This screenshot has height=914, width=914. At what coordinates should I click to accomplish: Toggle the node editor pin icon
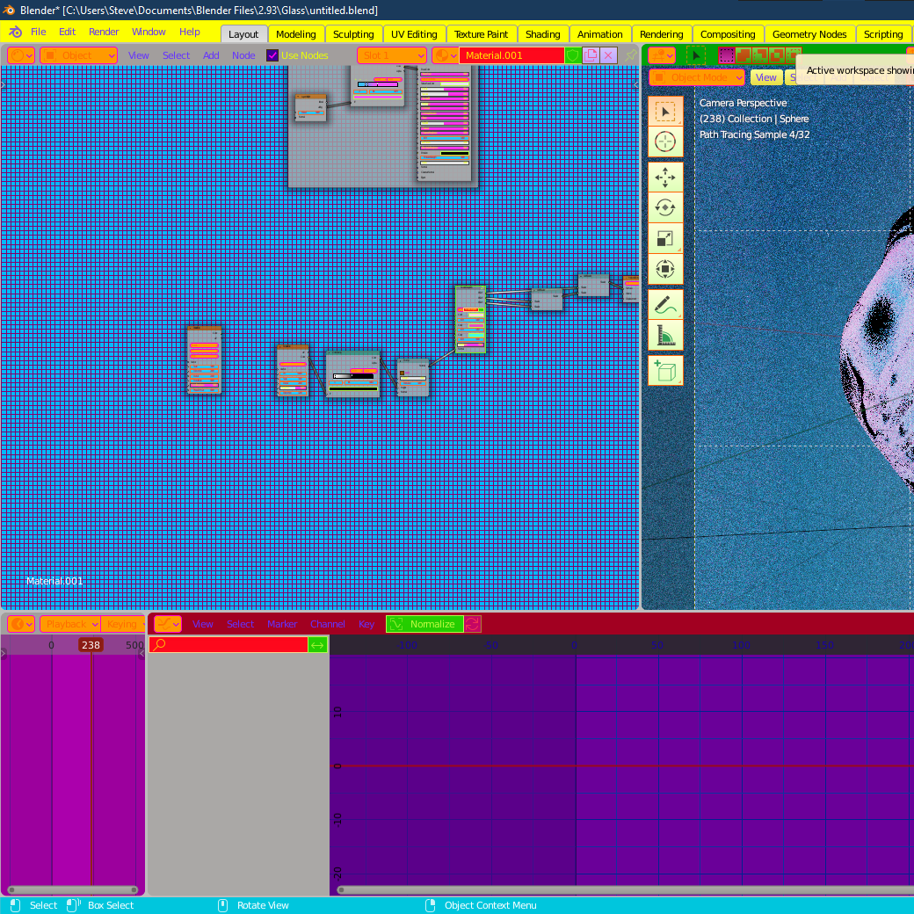tap(630, 55)
